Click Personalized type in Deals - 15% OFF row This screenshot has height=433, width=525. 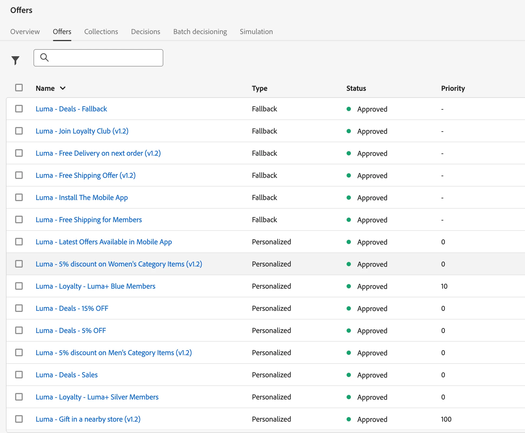coord(271,308)
